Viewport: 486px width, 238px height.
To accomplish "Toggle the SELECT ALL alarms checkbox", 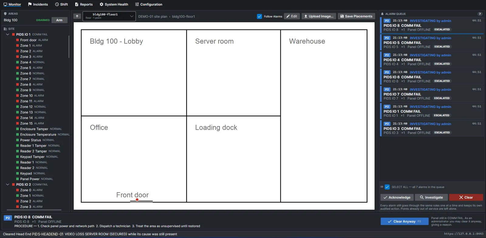I will 387,187.
